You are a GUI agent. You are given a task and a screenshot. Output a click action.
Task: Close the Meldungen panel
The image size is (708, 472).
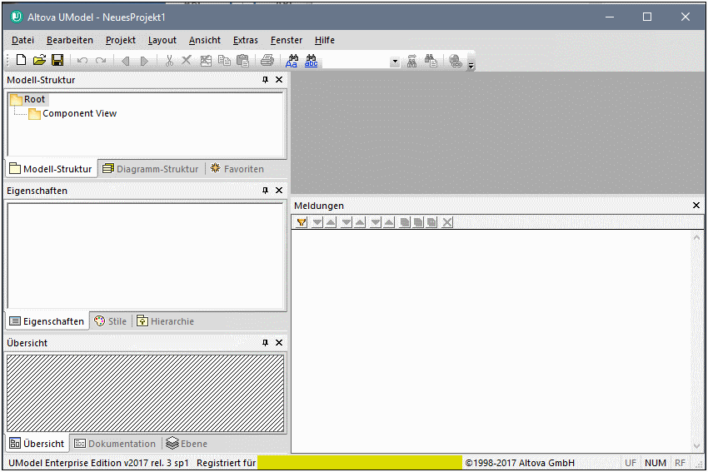click(x=696, y=206)
